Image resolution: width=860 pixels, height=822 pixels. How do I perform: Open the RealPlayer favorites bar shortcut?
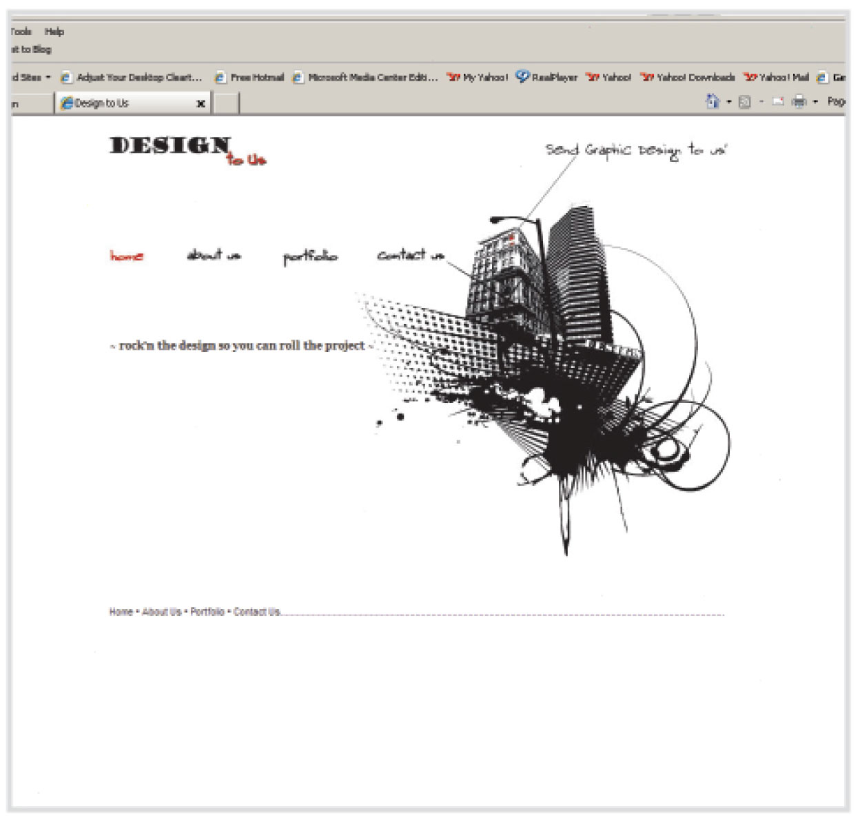coord(547,77)
